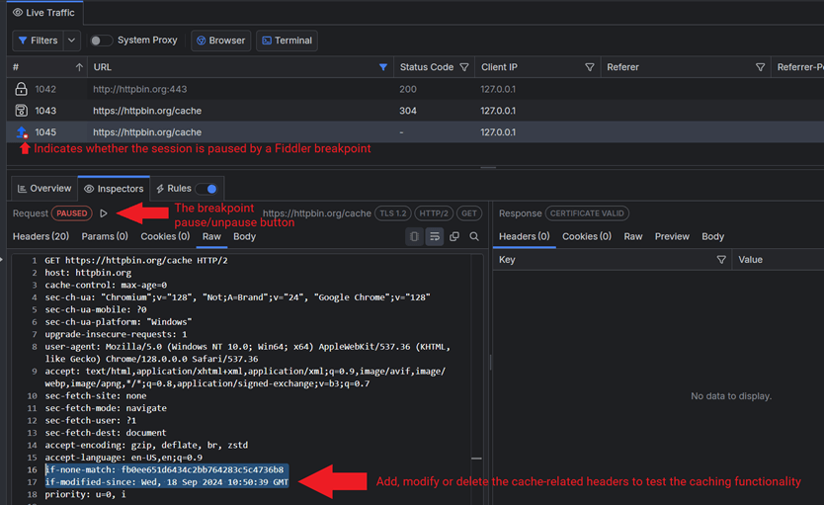Open the Referer column filter

pos(760,67)
